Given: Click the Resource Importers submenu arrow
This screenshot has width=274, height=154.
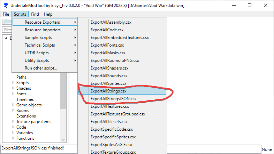Looking at the screenshot, I should point(75,30).
